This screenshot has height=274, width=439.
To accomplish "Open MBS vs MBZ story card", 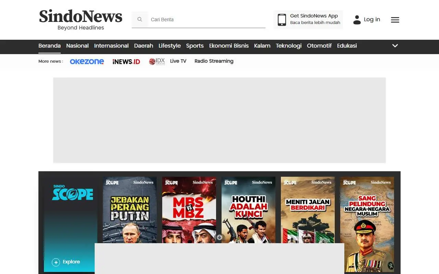I will (189, 210).
